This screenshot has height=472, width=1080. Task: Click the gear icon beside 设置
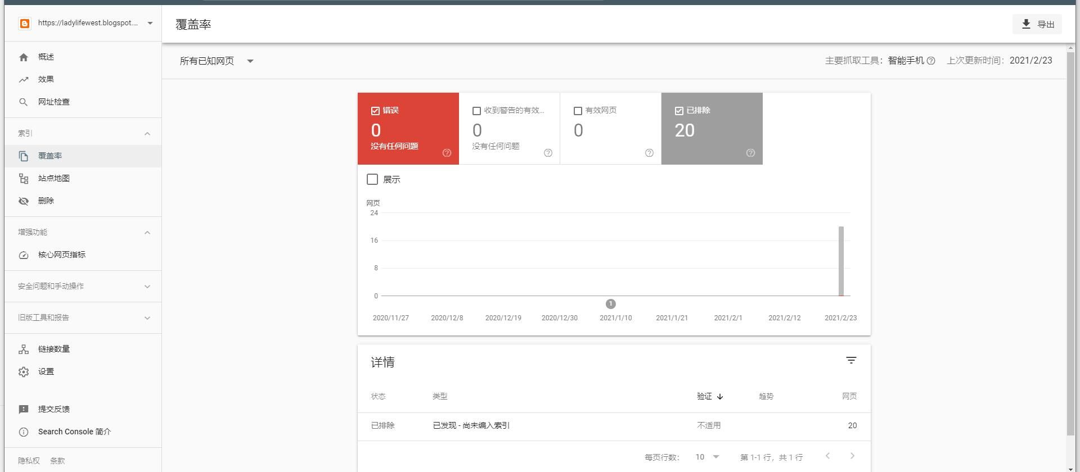(24, 371)
